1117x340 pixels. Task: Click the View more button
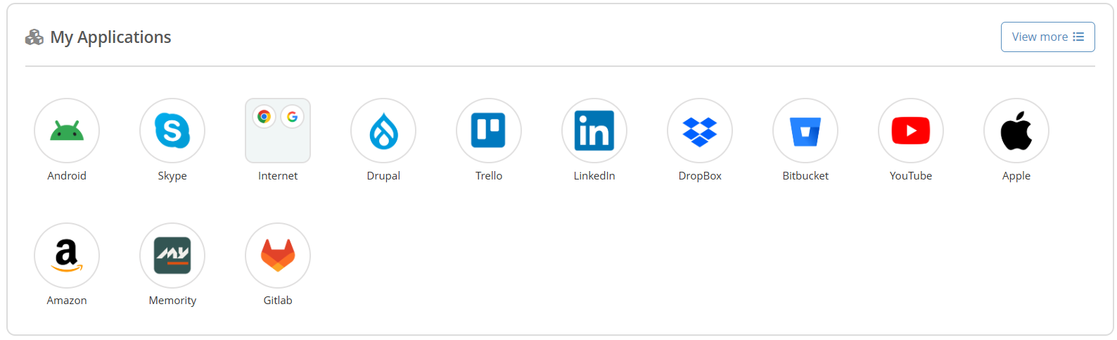pos(1047,37)
